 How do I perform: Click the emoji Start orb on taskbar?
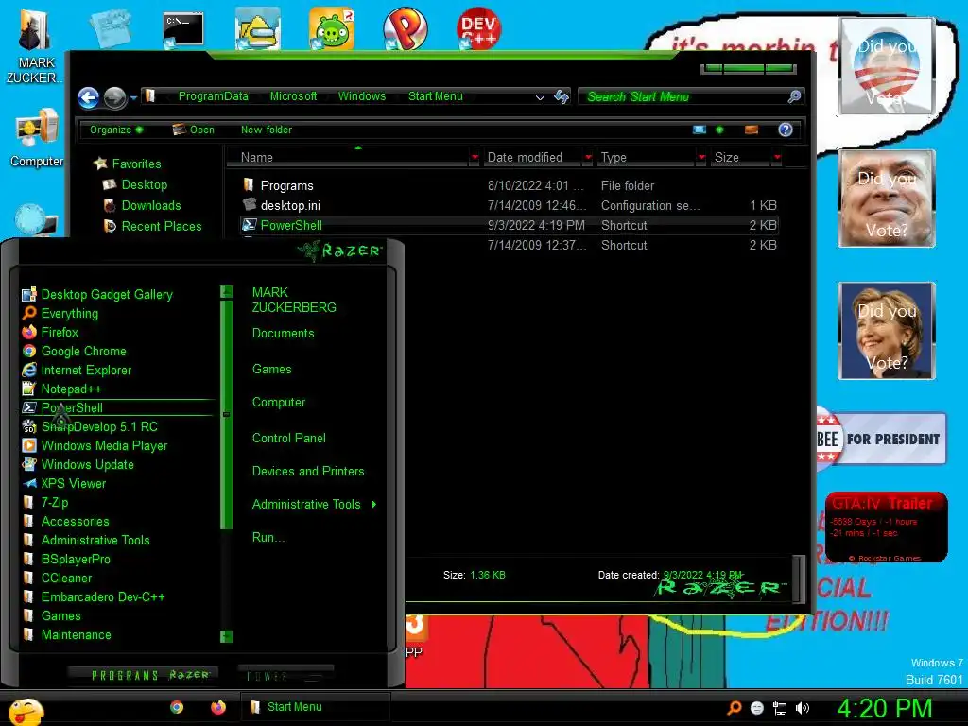(26, 711)
